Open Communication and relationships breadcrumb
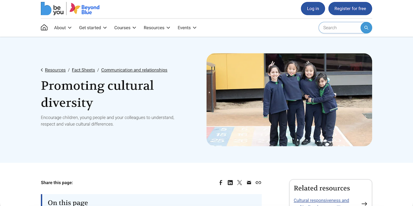 pyautogui.click(x=134, y=70)
